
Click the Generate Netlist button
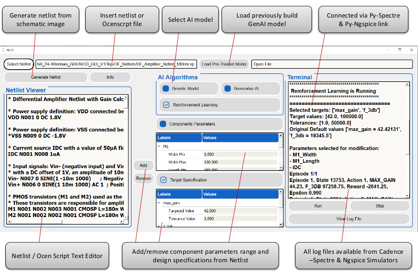[46, 77]
